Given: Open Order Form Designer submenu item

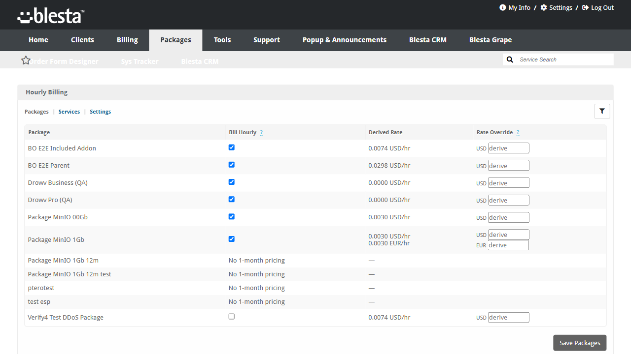Looking at the screenshot, I should pyautogui.click(x=65, y=61).
